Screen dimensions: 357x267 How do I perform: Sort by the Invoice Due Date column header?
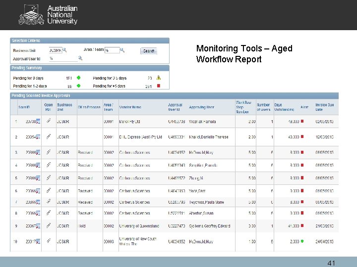click(324, 107)
